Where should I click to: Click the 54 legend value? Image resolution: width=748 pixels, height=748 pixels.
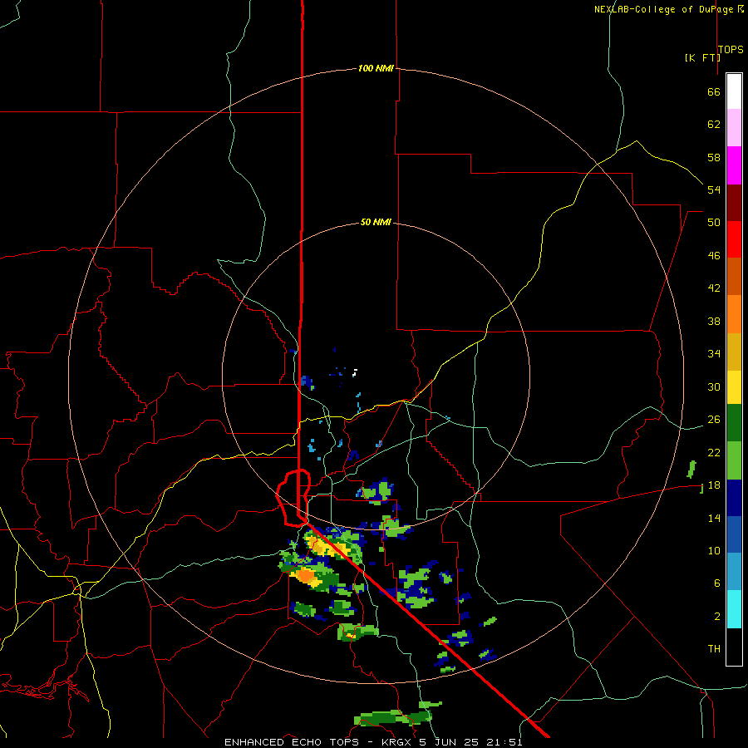tap(714, 189)
